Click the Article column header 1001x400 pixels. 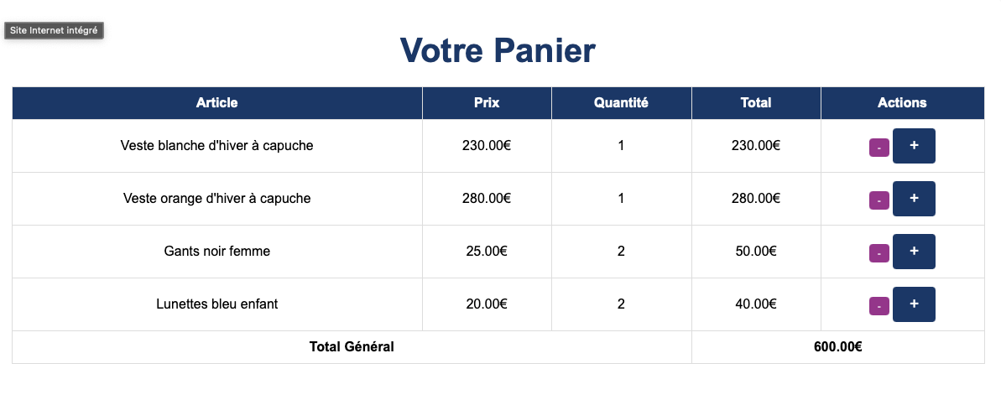click(216, 102)
